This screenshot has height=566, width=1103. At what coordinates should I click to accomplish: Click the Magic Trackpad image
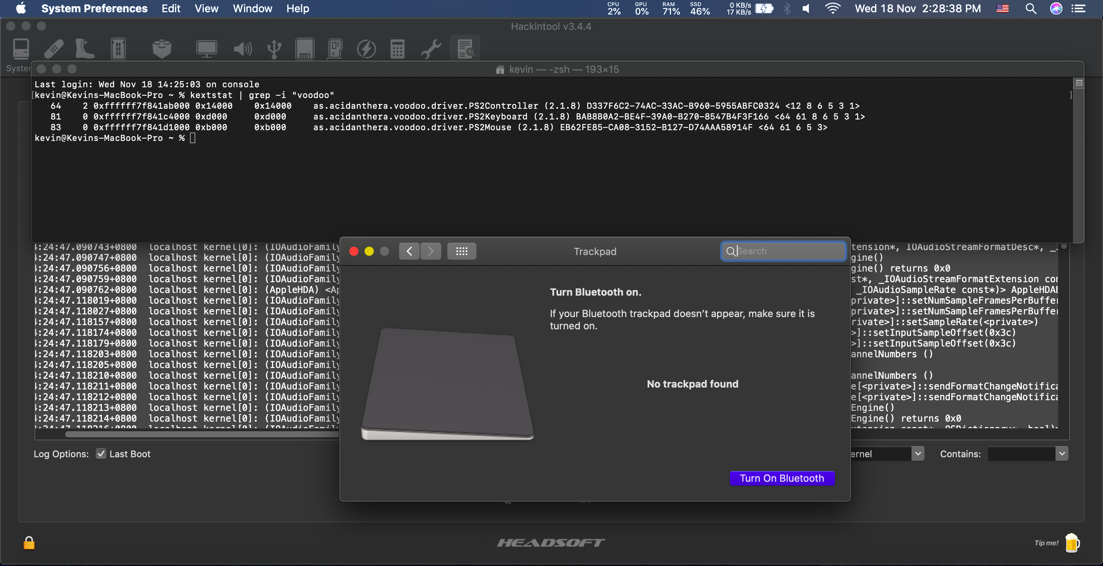click(x=447, y=384)
